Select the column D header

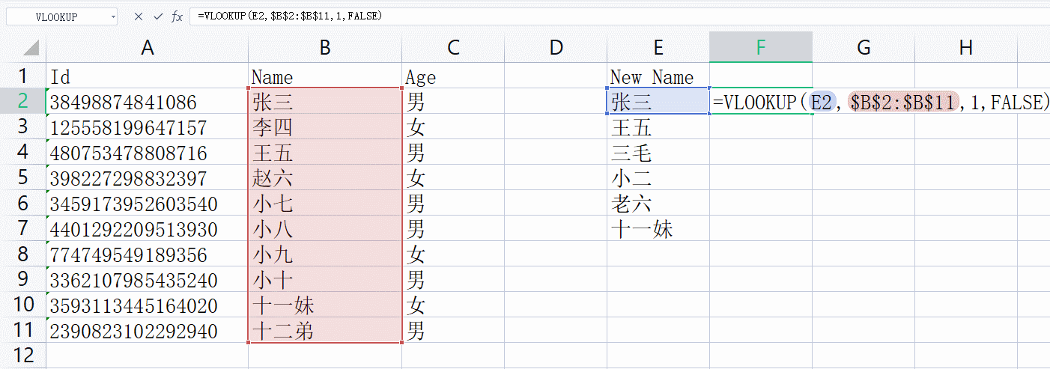[556, 48]
